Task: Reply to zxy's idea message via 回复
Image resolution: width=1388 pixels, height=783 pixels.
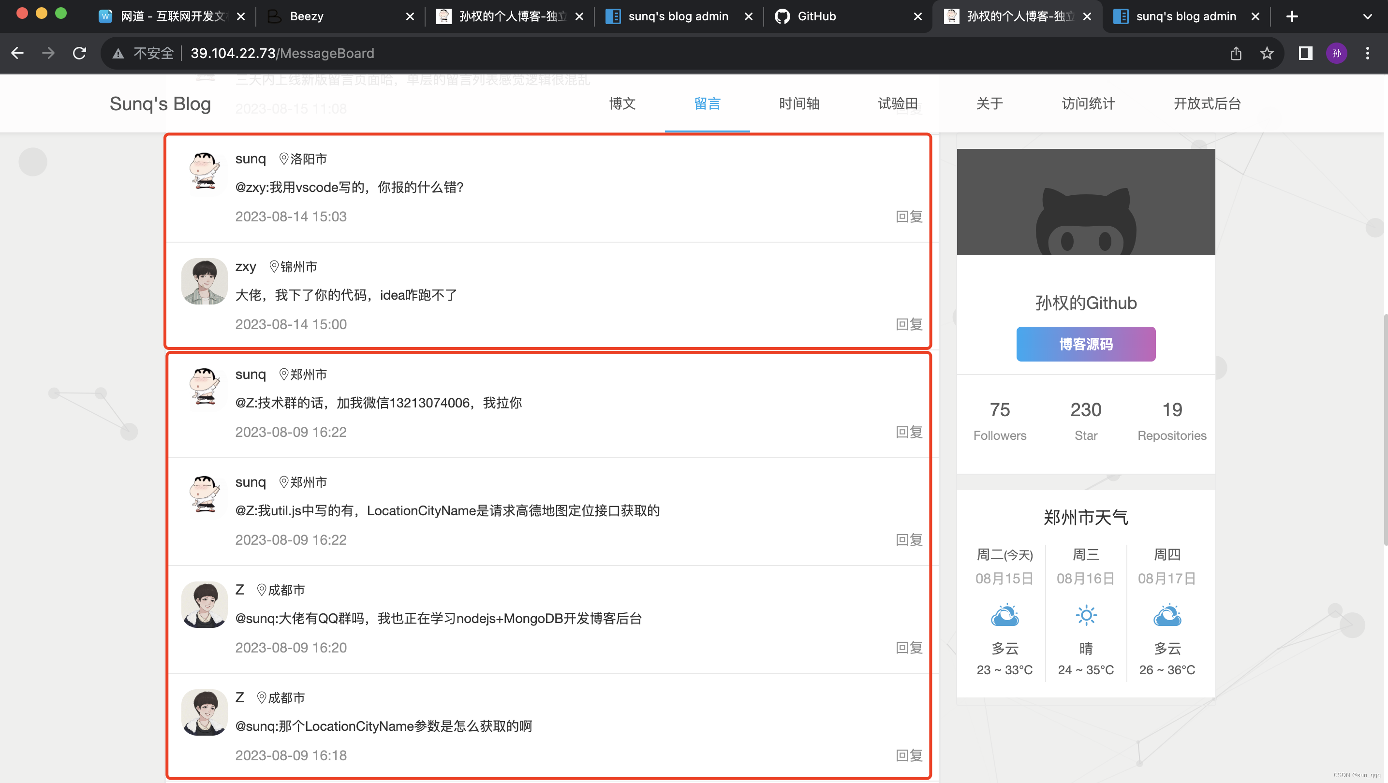Action: click(908, 324)
